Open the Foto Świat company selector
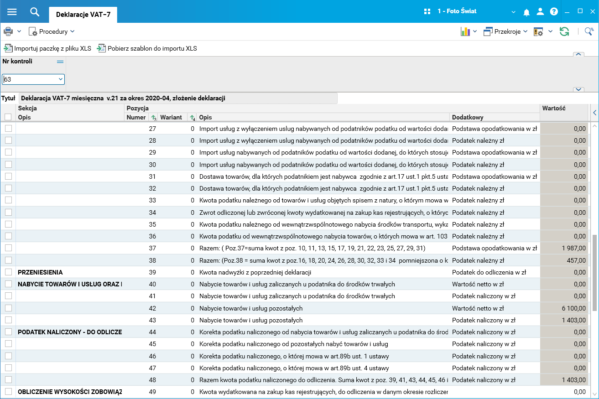 tap(470, 11)
